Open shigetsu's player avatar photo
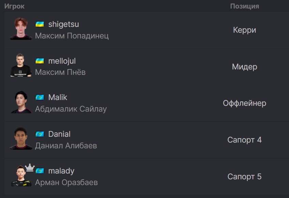This screenshot has width=289, height=198. tap(21, 29)
